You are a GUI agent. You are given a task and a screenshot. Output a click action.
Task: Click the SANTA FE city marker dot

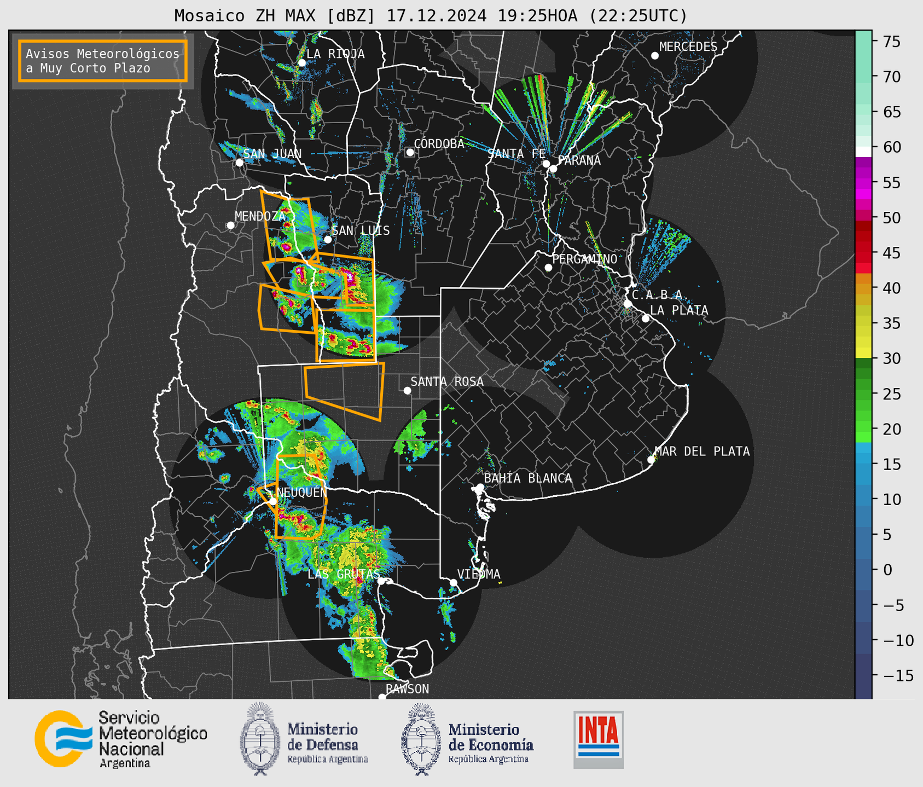tap(546, 164)
